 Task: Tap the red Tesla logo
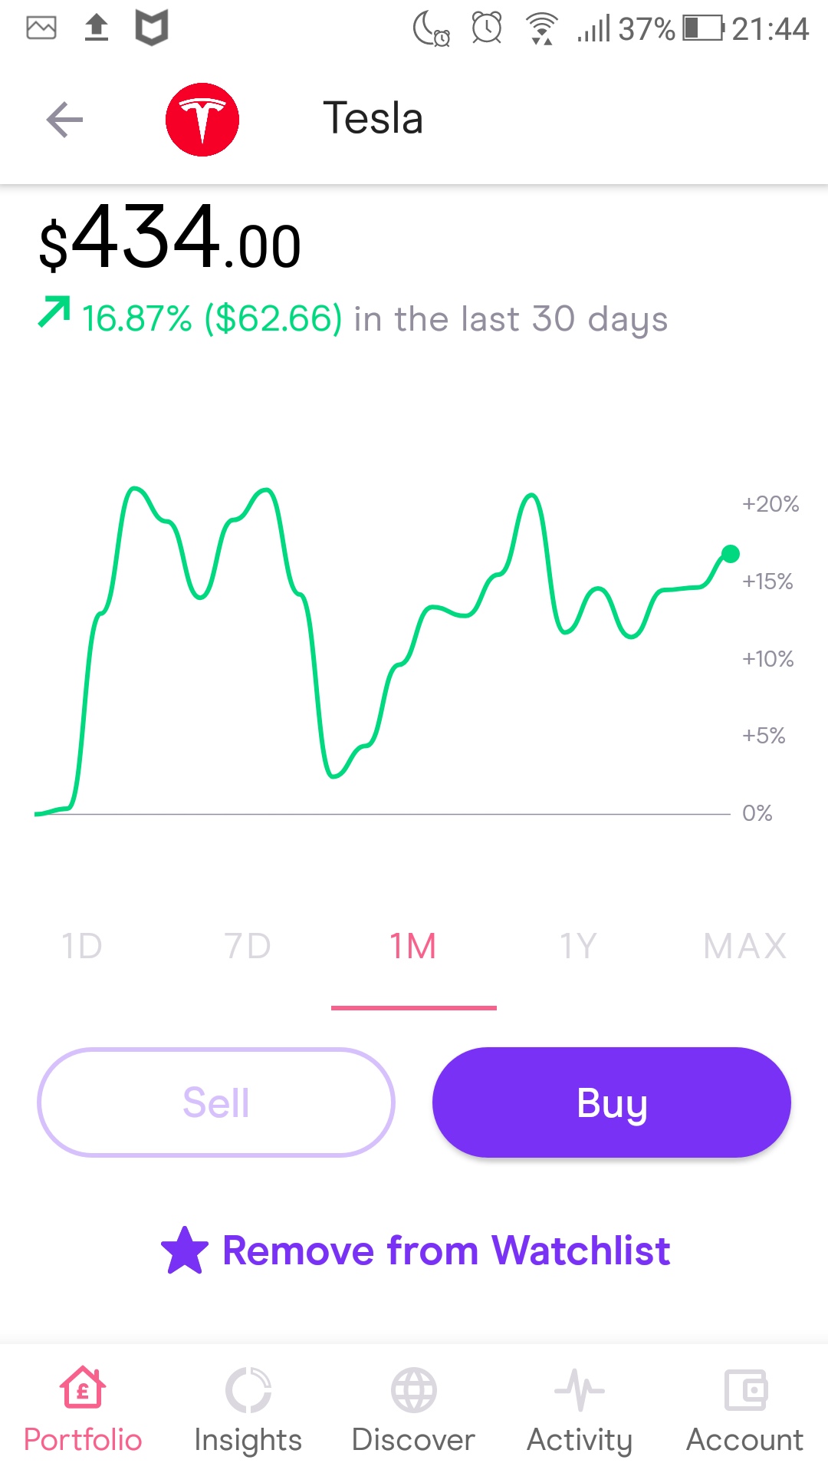(202, 120)
